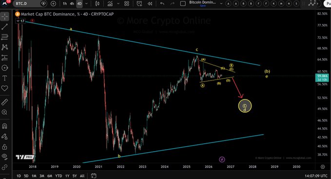Select the 1D date range

pos(19,176)
